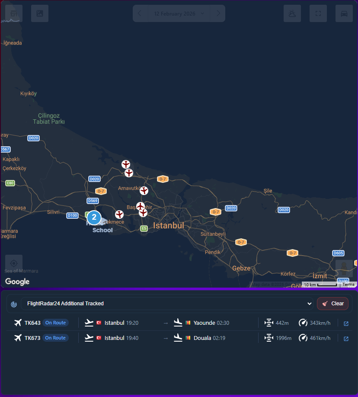The height and width of the screenshot is (397, 358).
Task: Click the car traffic icon button
Action: [344, 13]
